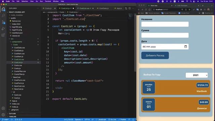
Task: Open the Search view in activity bar
Action: point(3,15)
